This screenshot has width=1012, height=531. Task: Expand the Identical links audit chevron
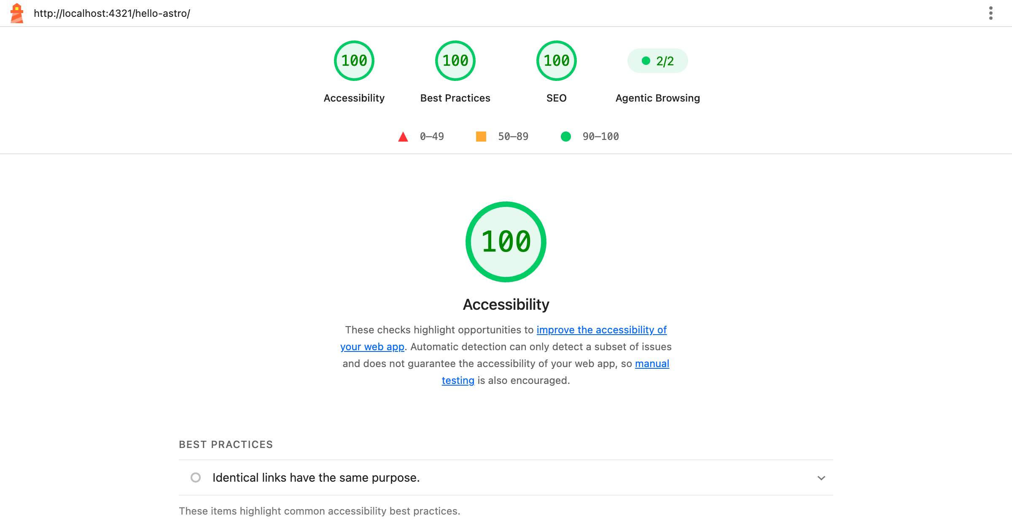pos(821,478)
